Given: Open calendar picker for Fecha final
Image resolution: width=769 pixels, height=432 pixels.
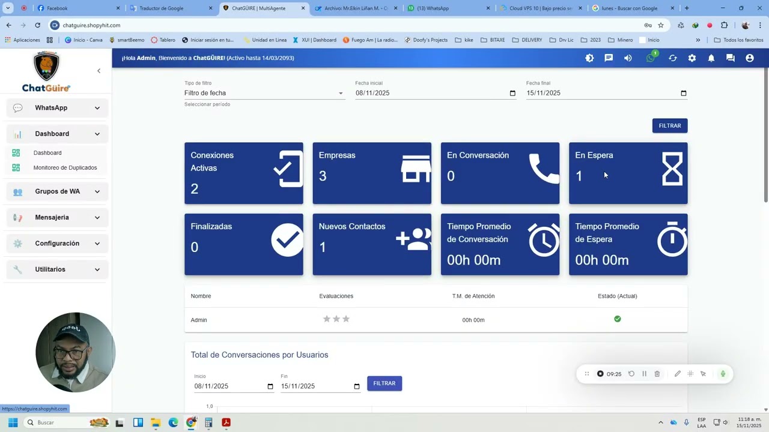Looking at the screenshot, I should click(x=683, y=93).
